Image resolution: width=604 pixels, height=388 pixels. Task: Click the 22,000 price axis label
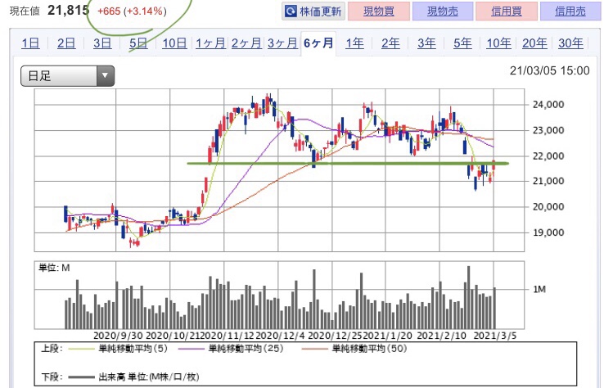point(548,156)
